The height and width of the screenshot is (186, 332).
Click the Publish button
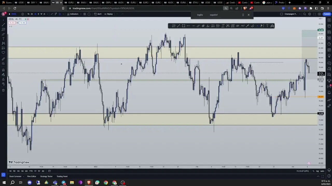click(327, 14)
